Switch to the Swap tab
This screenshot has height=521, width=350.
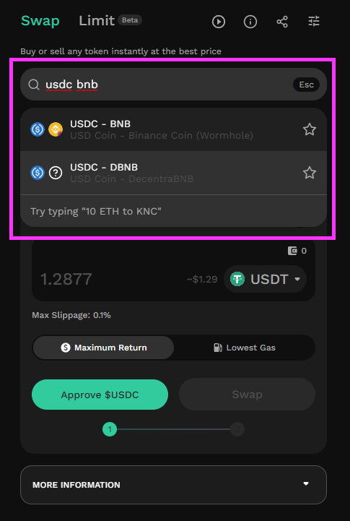click(x=40, y=21)
